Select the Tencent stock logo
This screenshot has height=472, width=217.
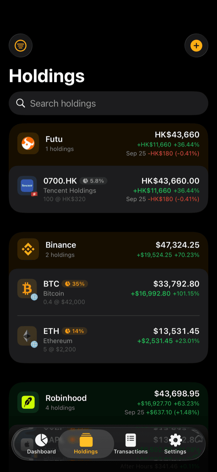(x=27, y=186)
